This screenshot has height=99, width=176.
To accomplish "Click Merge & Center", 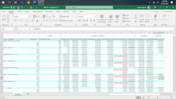I will click(66, 20).
